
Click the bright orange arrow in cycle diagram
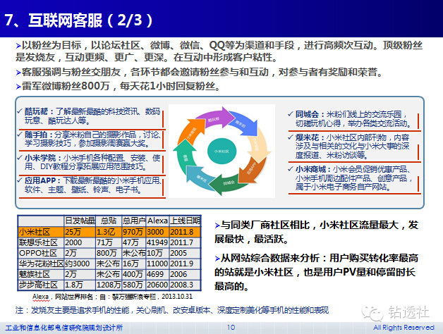[192, 131]
